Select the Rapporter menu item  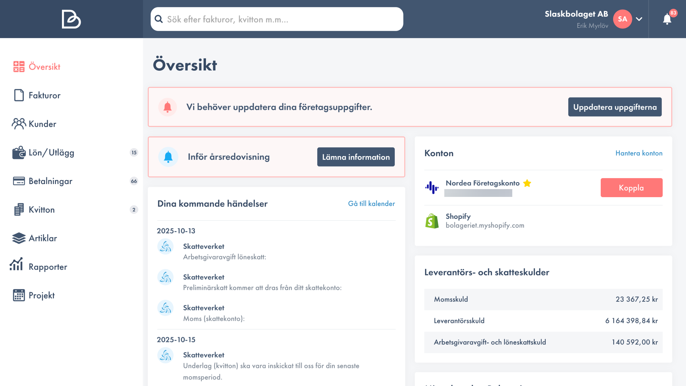click(x=48, y=267)
